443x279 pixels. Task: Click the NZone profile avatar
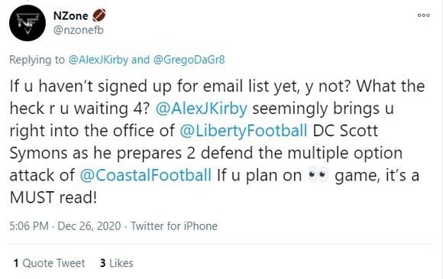(27, 23)
